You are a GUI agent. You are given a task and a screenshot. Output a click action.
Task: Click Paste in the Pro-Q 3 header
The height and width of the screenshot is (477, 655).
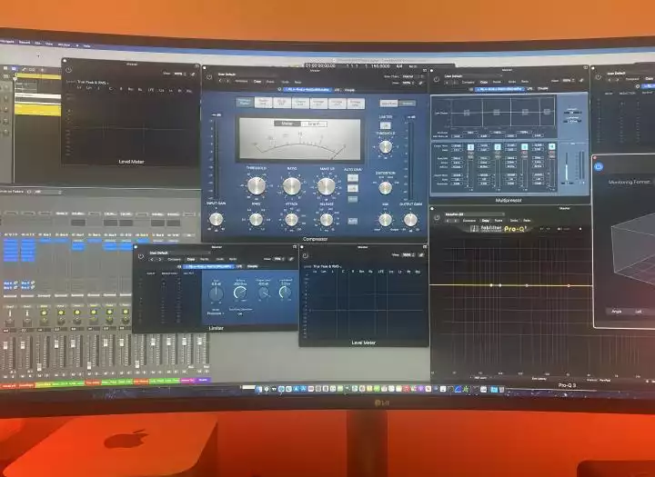pyautogui.click(x=499, y=221)
